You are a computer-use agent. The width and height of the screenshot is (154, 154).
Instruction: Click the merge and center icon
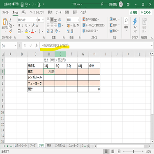60,25
